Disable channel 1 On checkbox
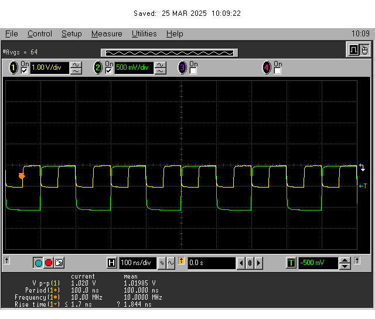375x319 pixels. [25, 71]
